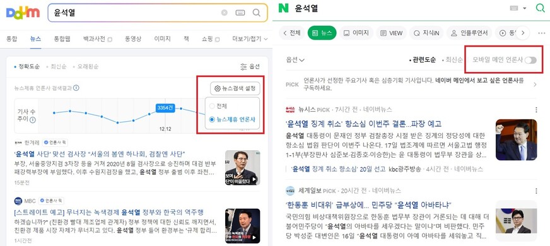Open the 옵션 filter sliders icon in Daum

click(x=244, y=67)
